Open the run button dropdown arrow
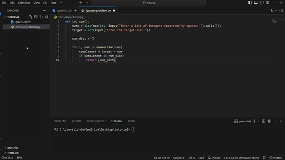285x160 pixels. point(276,11)
